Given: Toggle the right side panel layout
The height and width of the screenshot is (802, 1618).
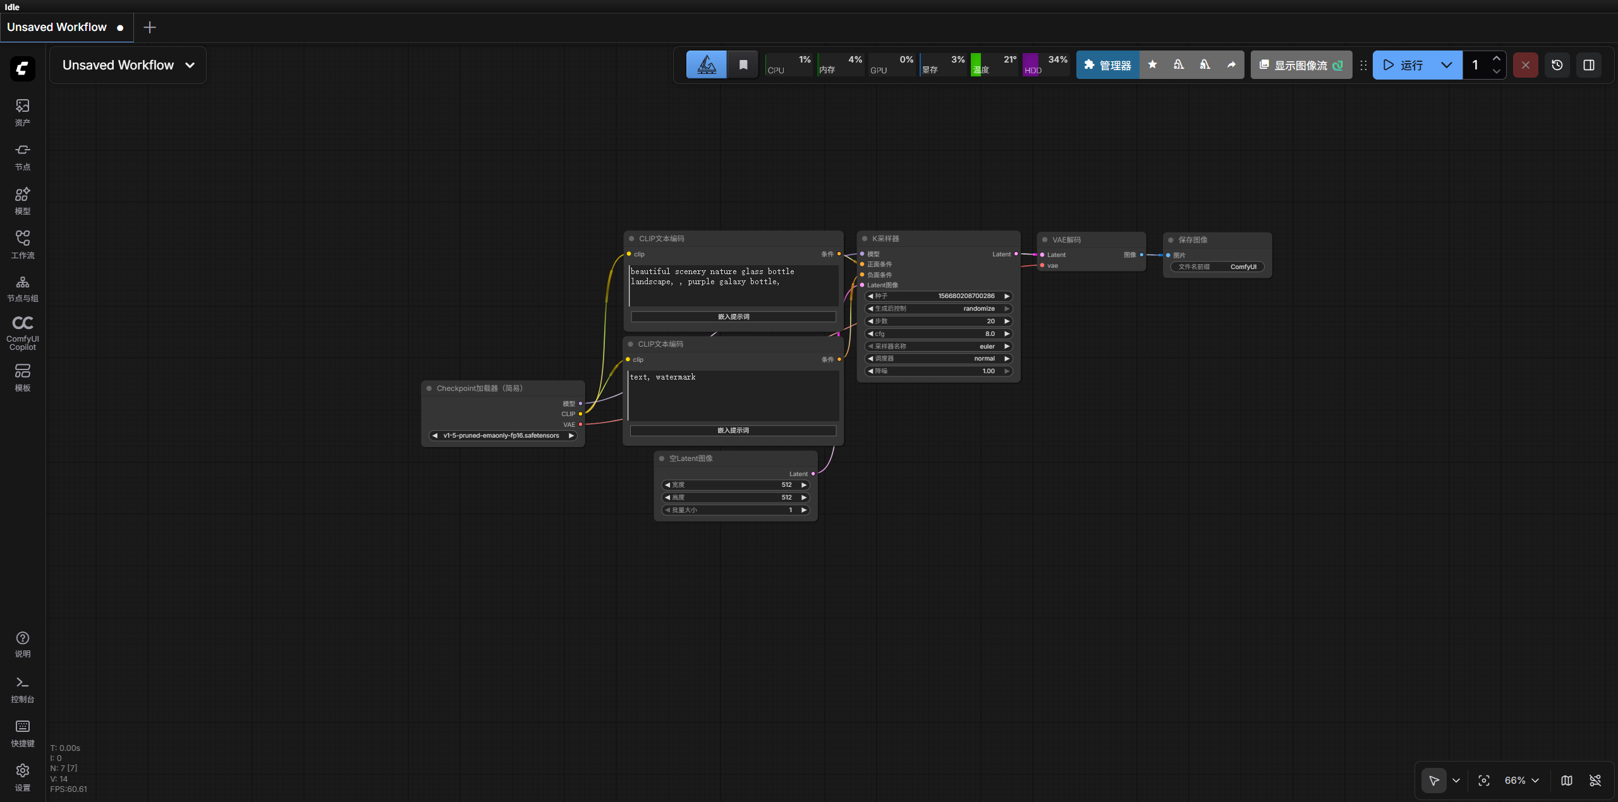Looking at the screenshot, I should point(1589,65).
